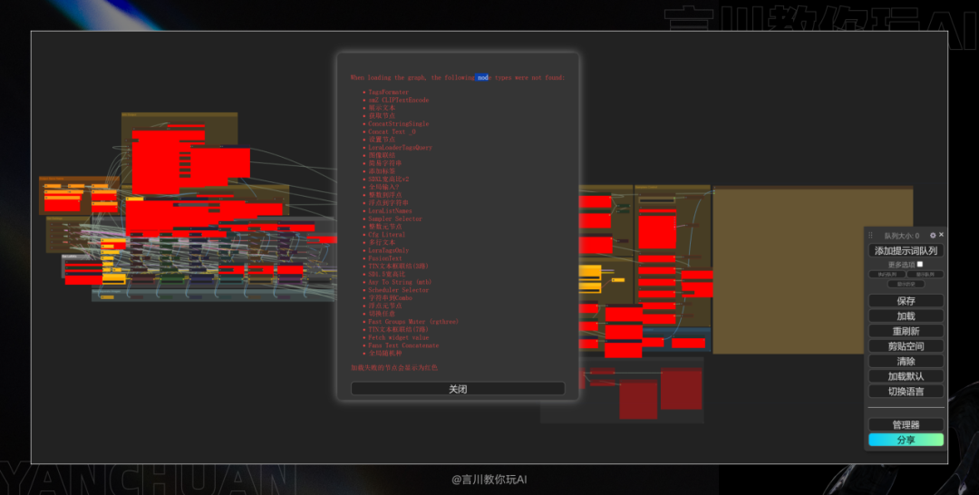This screenshot has height=495, width=979.
Task: Click the Any To String (mtb) entry
Action: [400, 282]
